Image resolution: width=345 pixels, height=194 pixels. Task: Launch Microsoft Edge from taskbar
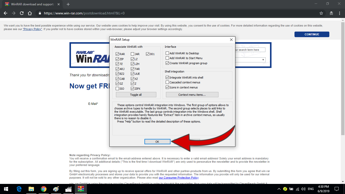coord(19,189)
